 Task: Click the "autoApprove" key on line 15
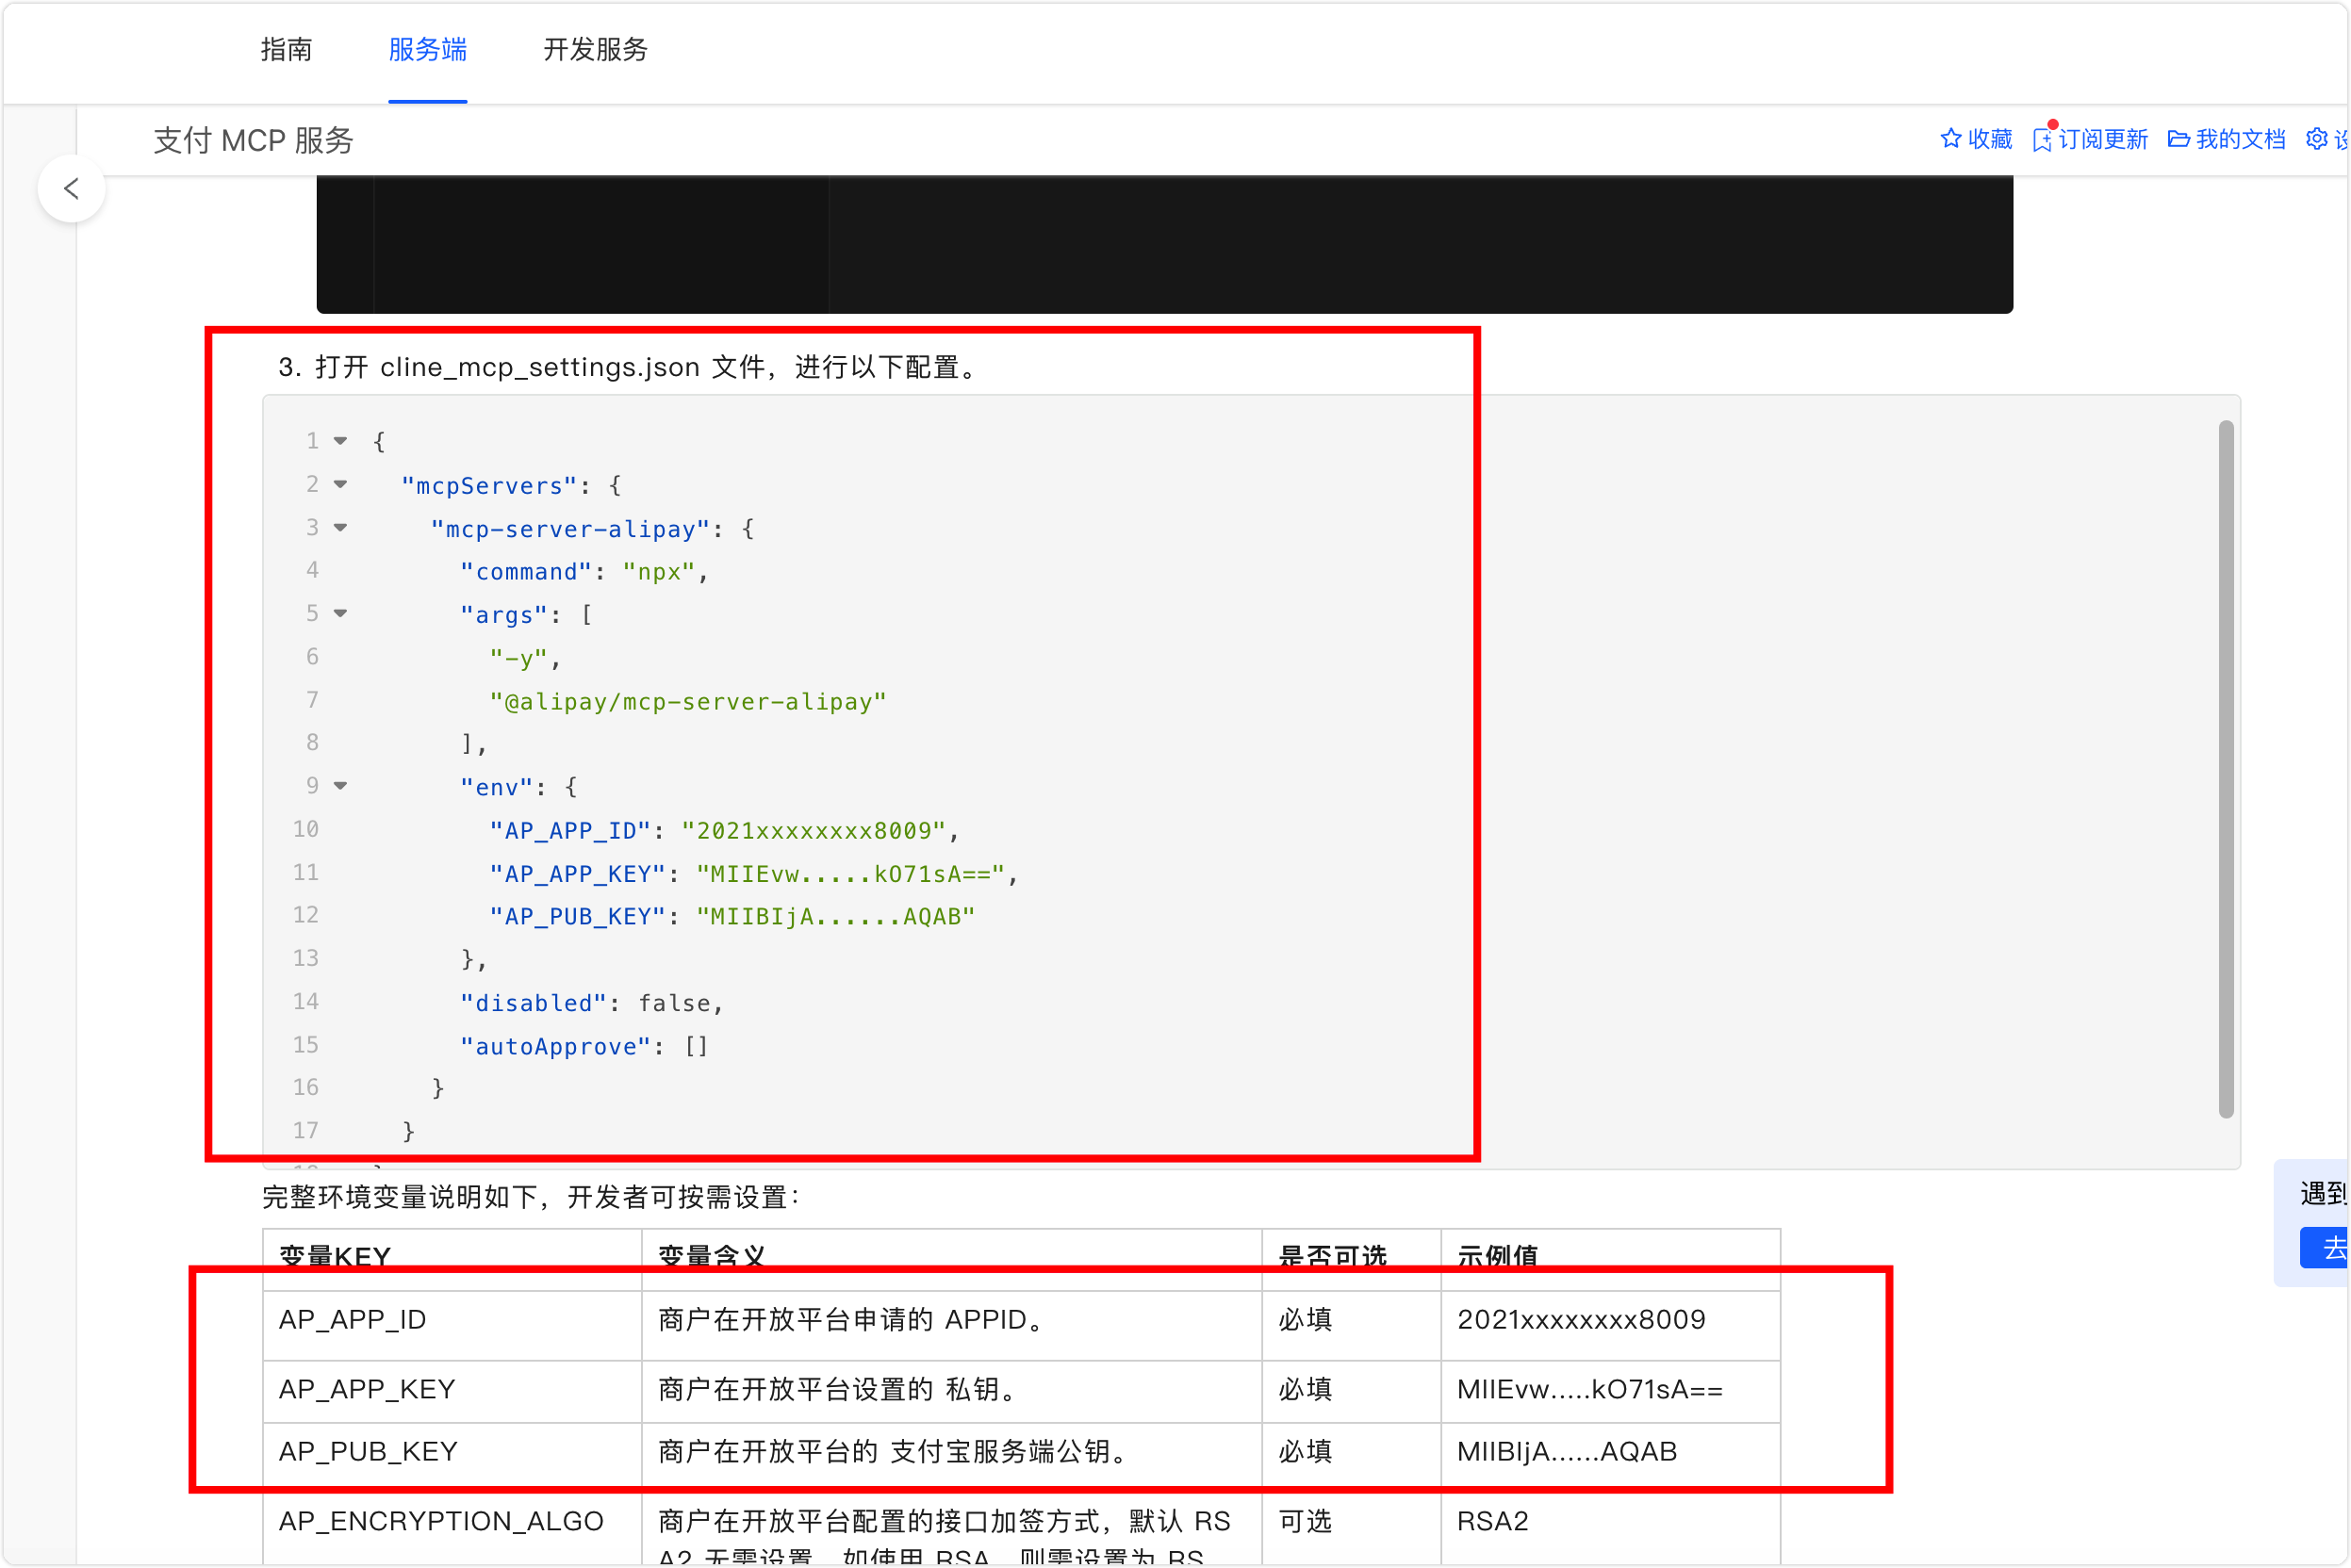point(555,1047)
